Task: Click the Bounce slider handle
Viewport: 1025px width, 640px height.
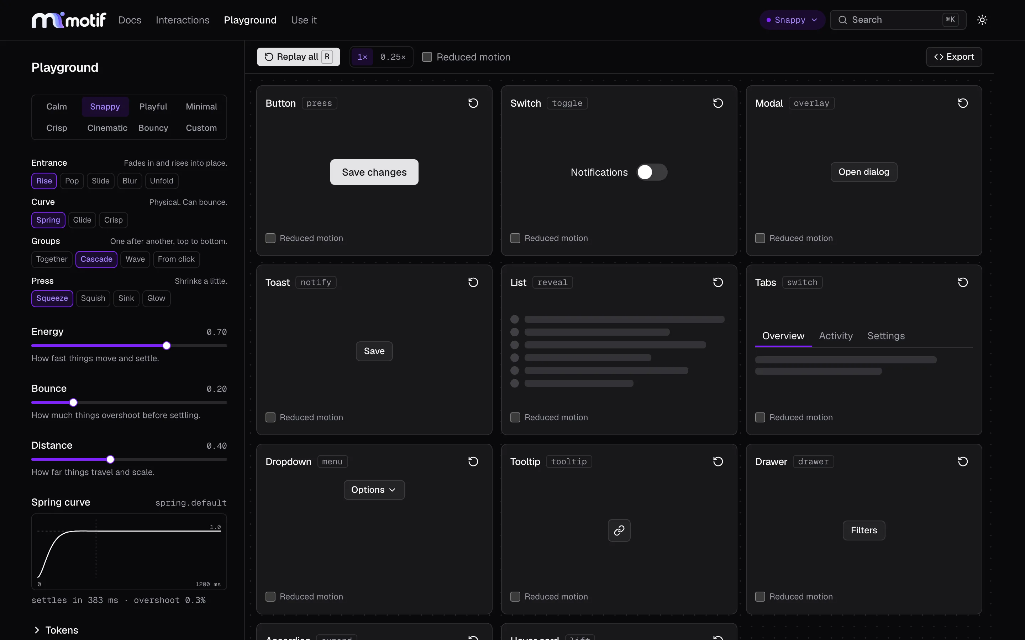Action: click(x=73, y=402)
